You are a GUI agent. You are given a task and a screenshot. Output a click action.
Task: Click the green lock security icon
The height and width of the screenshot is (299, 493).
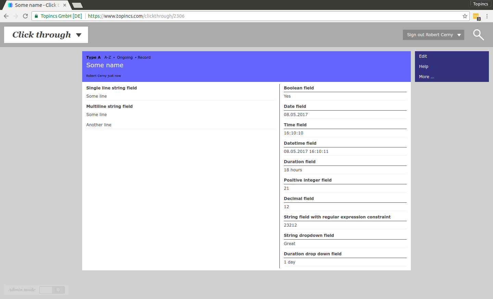click(36, 16)
